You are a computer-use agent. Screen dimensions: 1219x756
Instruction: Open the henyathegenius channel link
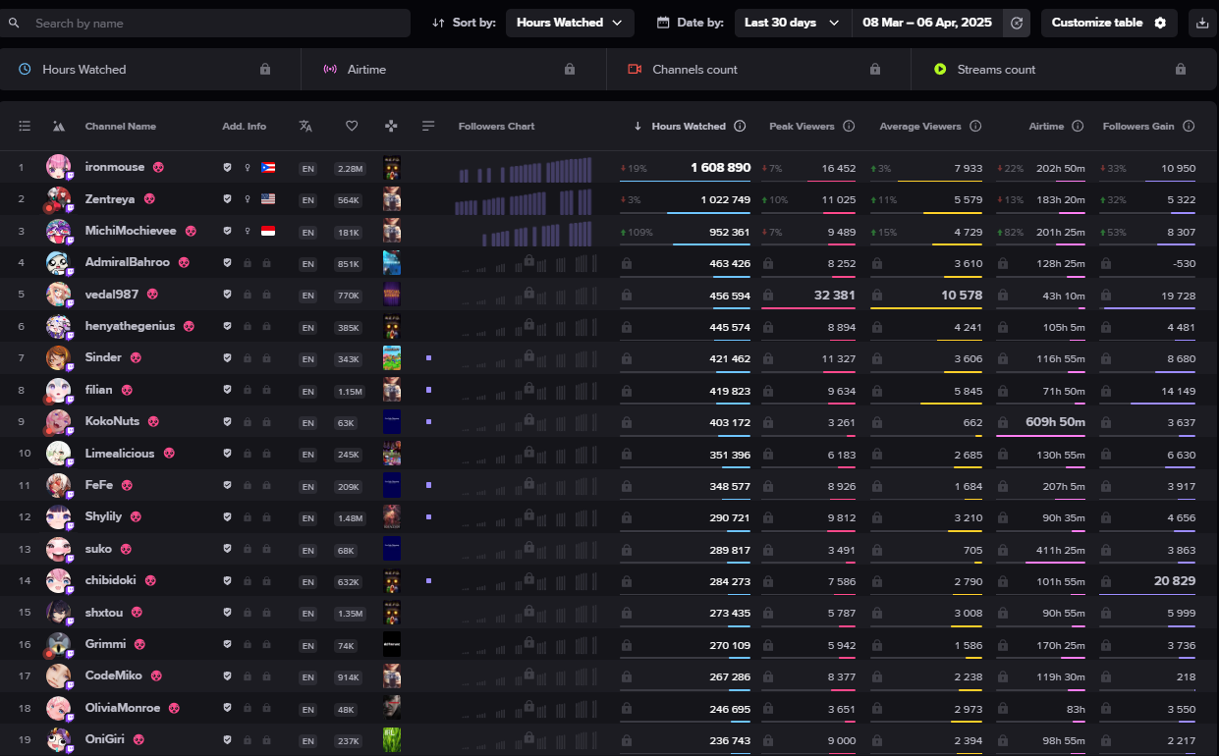point(130,326)
